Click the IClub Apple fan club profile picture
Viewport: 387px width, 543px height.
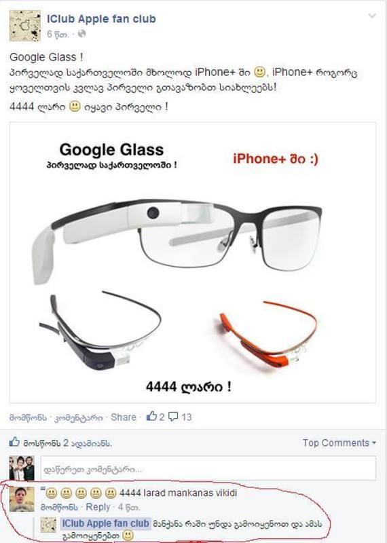24,26
